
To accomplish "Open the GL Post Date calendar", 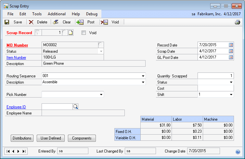I will [x=231, y=57].
